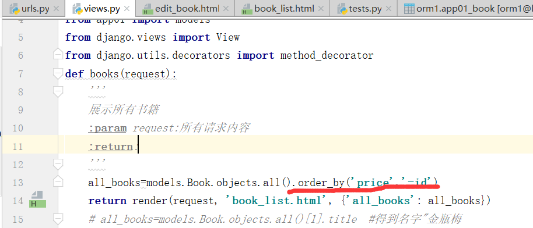The height and width of the screenshot is (228, 533).
Task: Switch to the tests.py tab
Action: (363, 9)
